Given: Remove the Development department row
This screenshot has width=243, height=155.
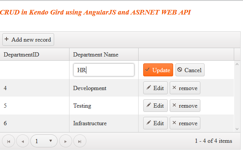Looking at the screenshot, I should point(185,88).
